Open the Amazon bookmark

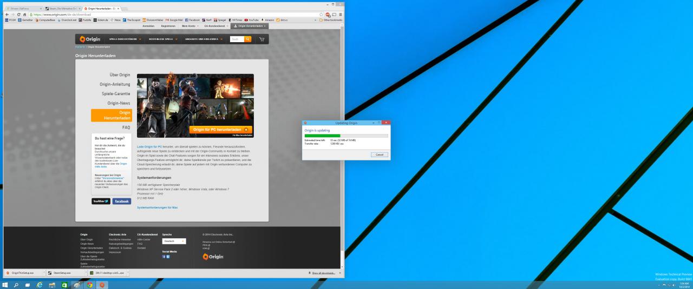[x=267, y=20]
